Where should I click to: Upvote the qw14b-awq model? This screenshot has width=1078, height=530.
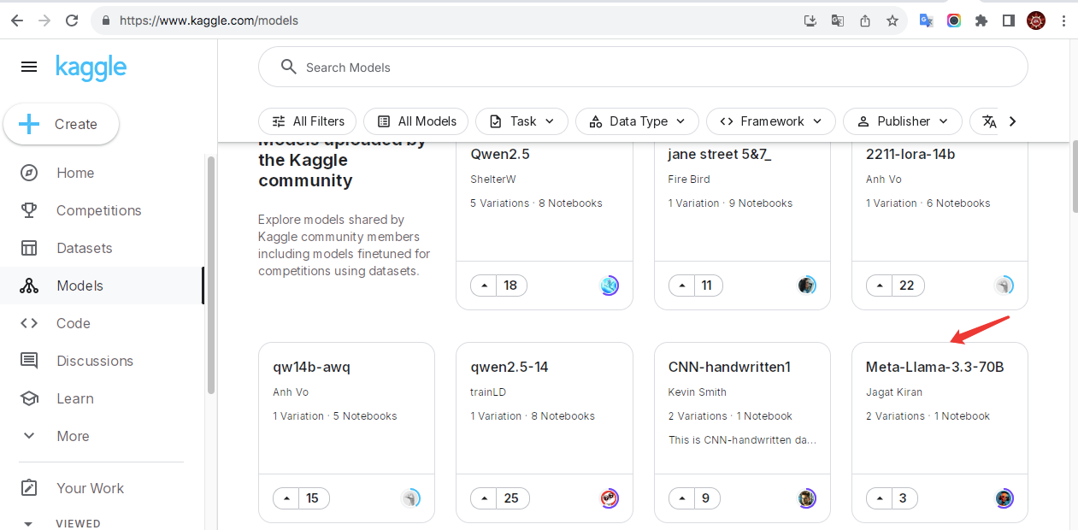point(286,498)
